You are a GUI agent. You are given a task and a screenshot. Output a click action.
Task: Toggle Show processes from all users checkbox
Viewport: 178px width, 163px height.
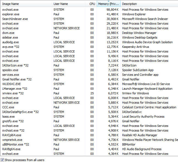[x=2, y=160]
